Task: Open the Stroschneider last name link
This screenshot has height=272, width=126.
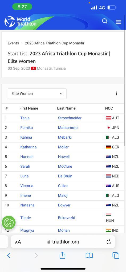Action: click(70, 118)
